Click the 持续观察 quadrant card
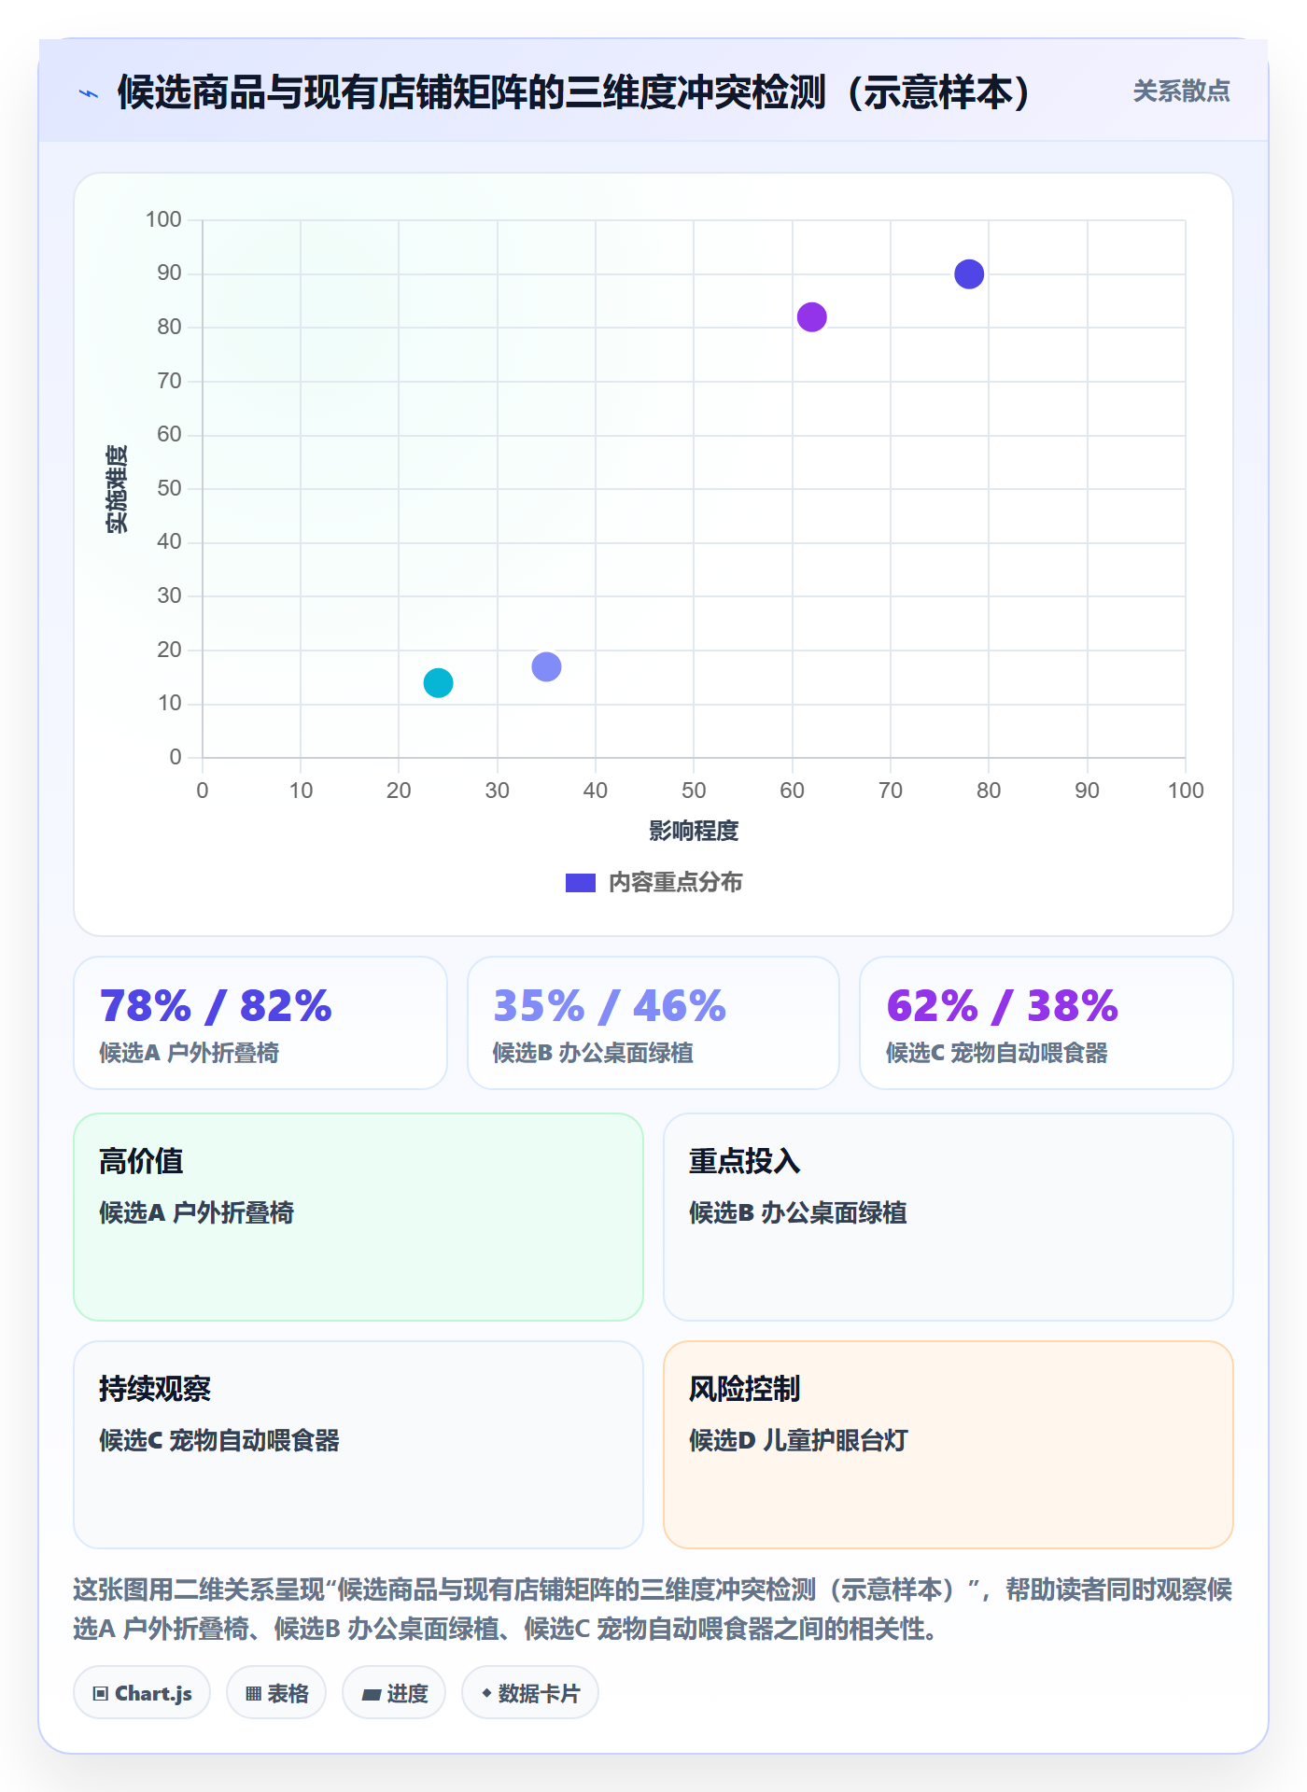This screenshot has width=1307, height=1792. (358, 1445)
